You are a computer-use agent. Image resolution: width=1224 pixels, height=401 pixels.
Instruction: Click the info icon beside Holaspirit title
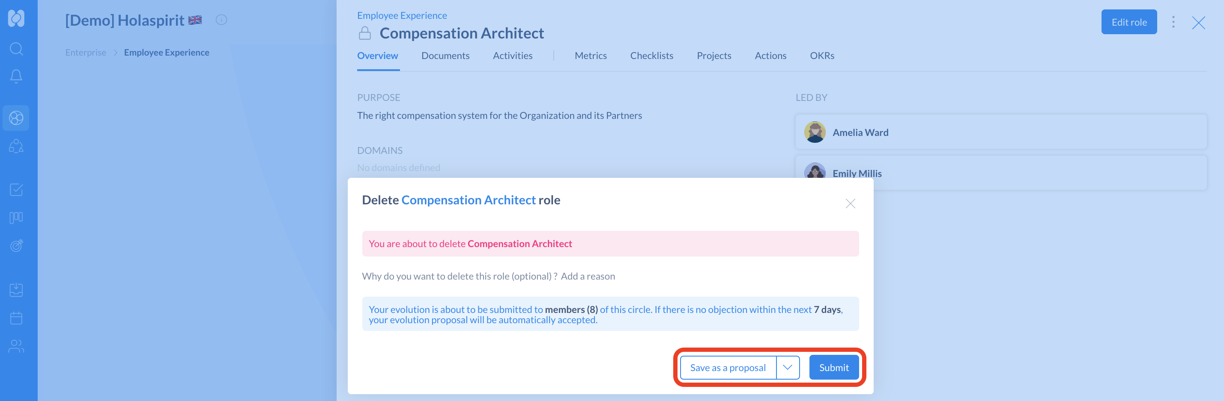[x=221, y=20]
